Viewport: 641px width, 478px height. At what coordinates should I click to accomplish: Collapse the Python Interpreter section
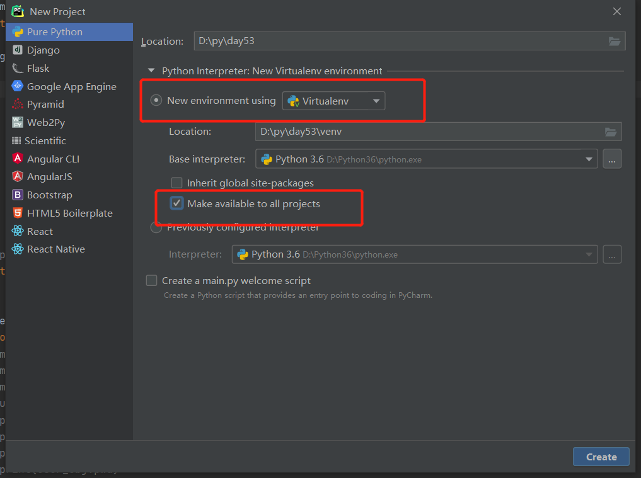point(151,71)
